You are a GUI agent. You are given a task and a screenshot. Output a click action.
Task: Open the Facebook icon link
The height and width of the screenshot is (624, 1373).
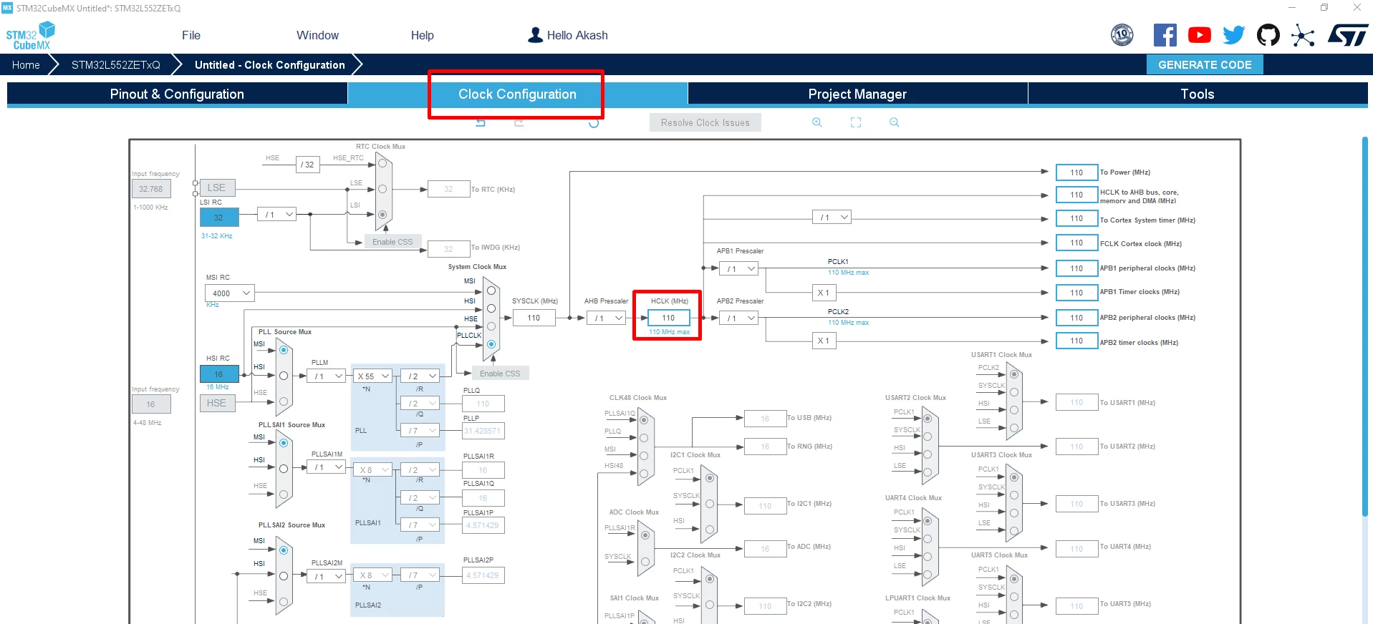tap(1165, 35)
